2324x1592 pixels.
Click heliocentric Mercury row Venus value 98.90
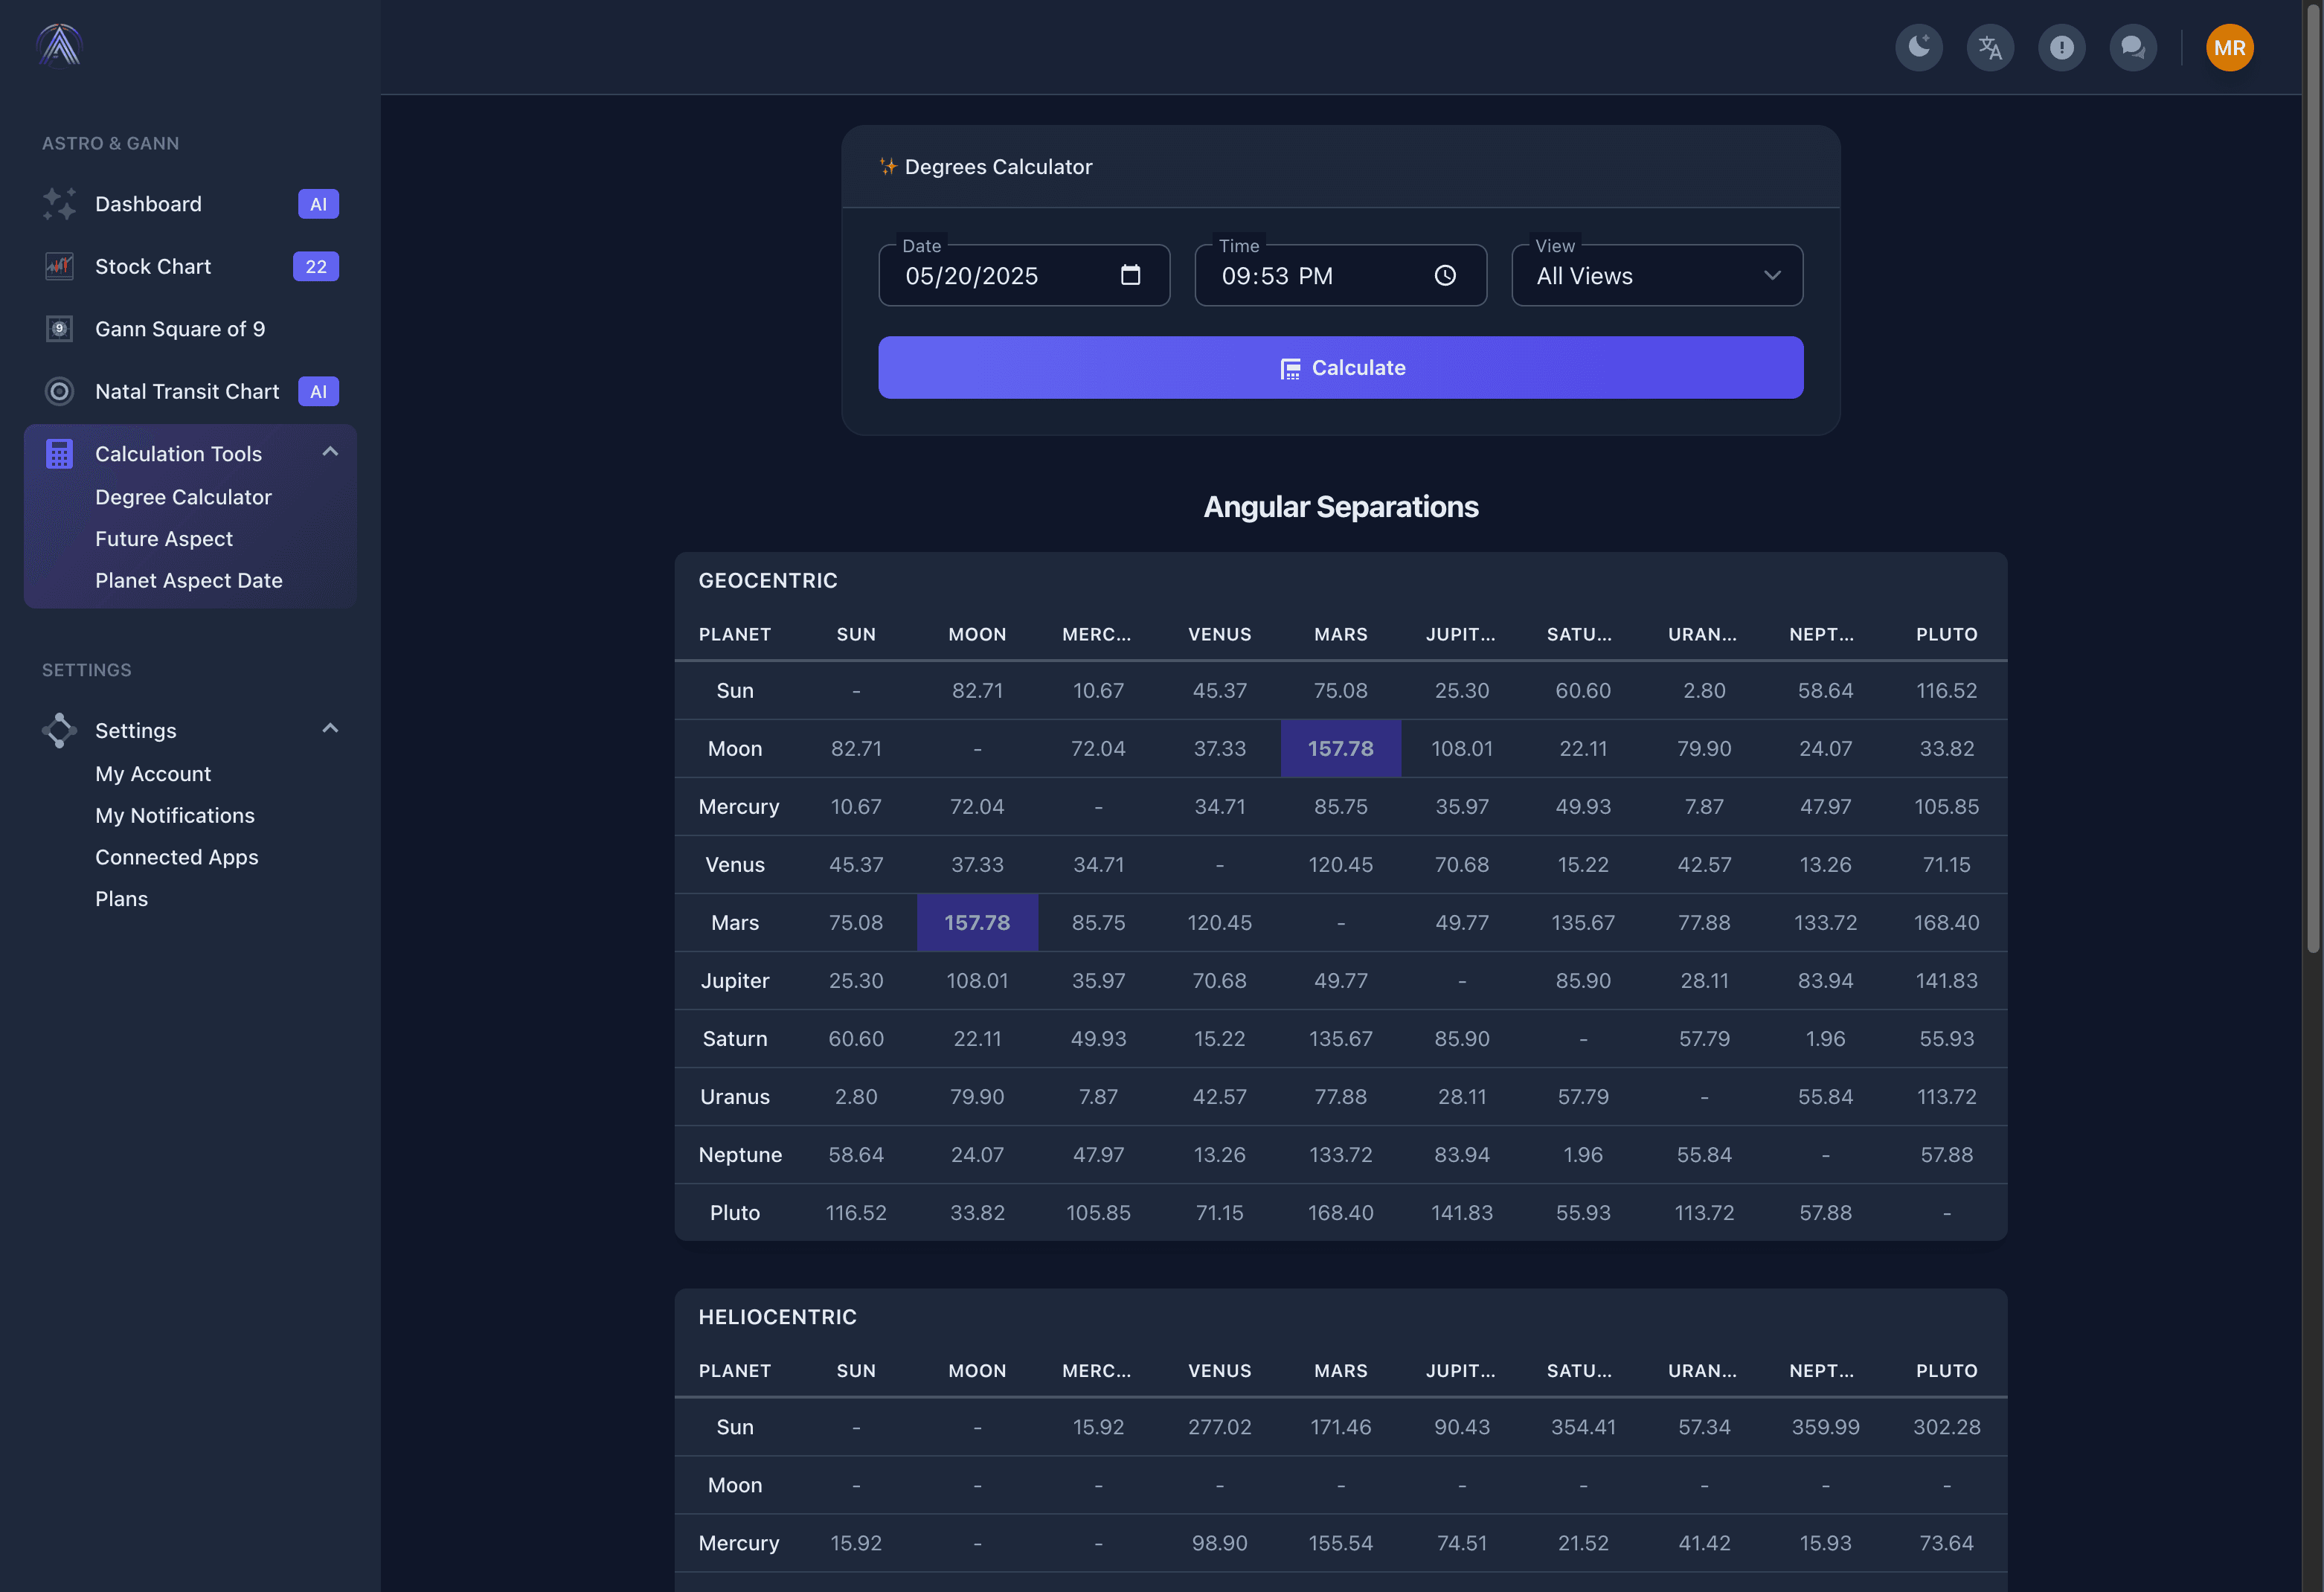pyautogui.click(x=1219, y=1543)
